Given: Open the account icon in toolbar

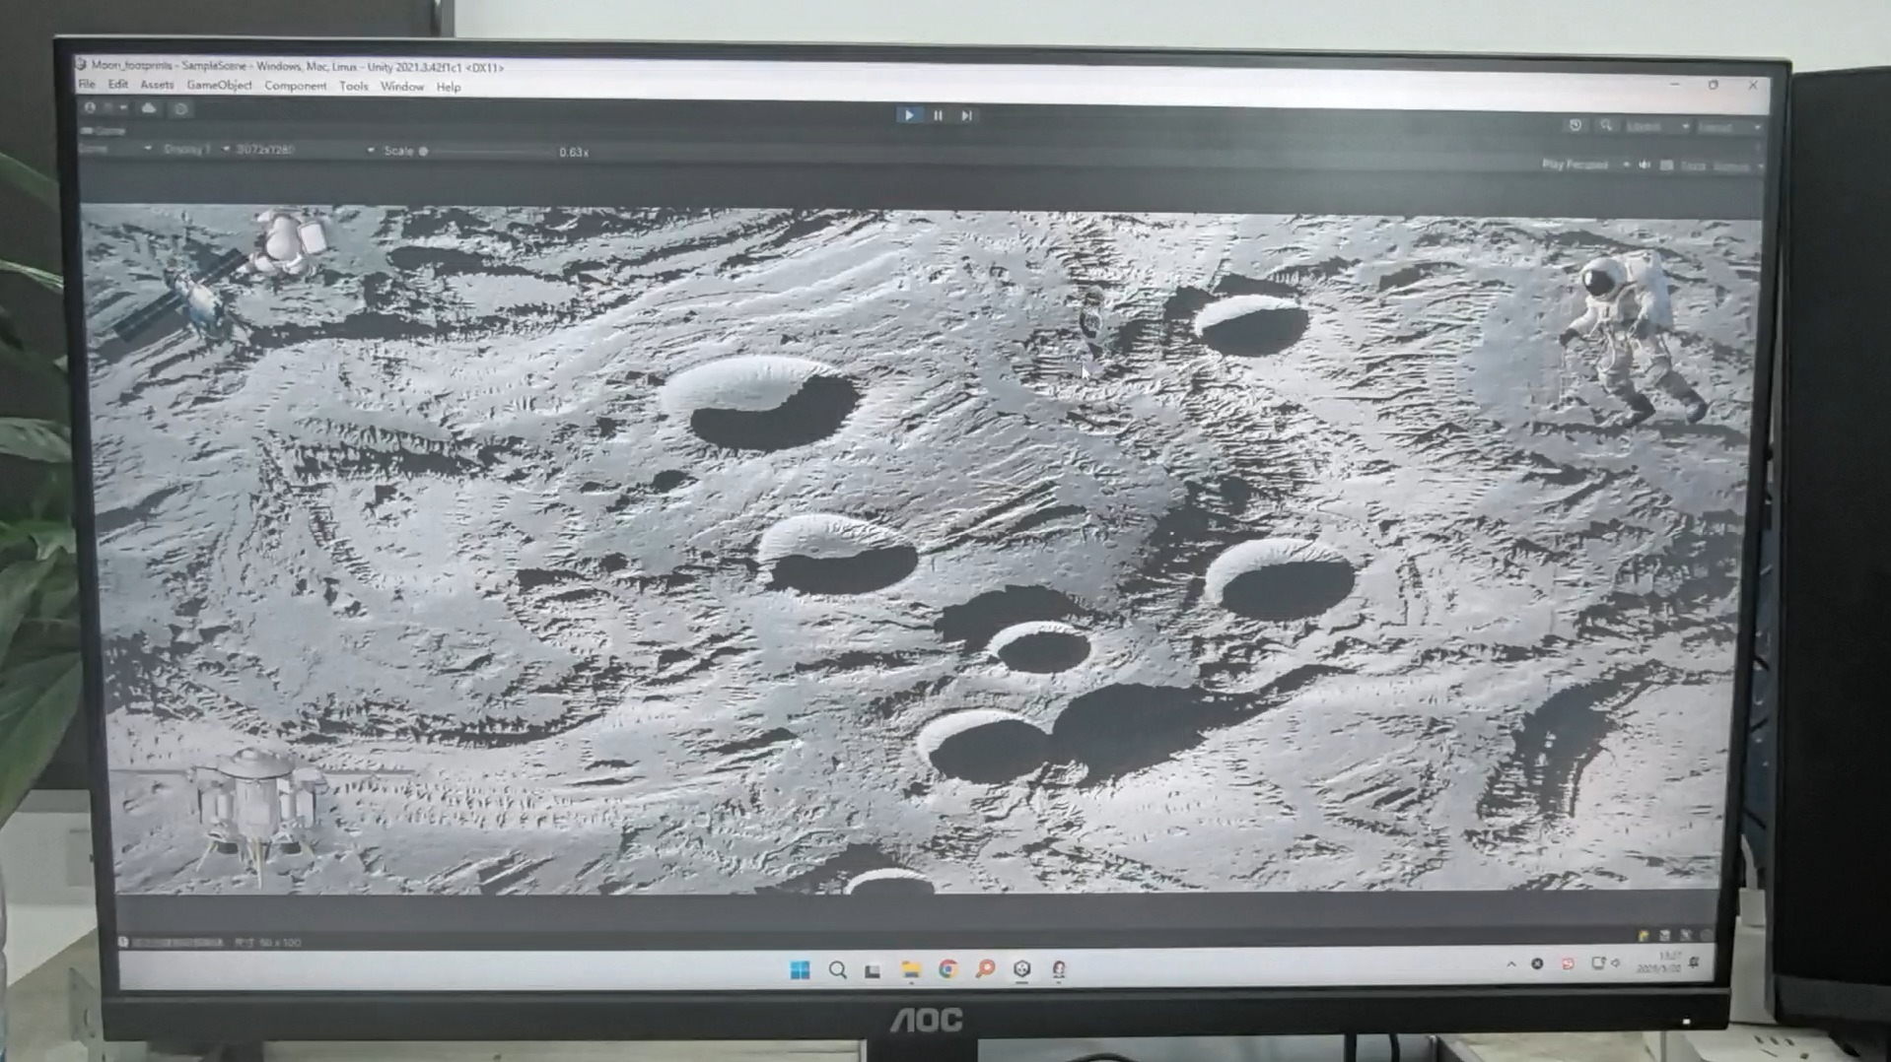Looking at the screenshot, I should tap(90, 107).
